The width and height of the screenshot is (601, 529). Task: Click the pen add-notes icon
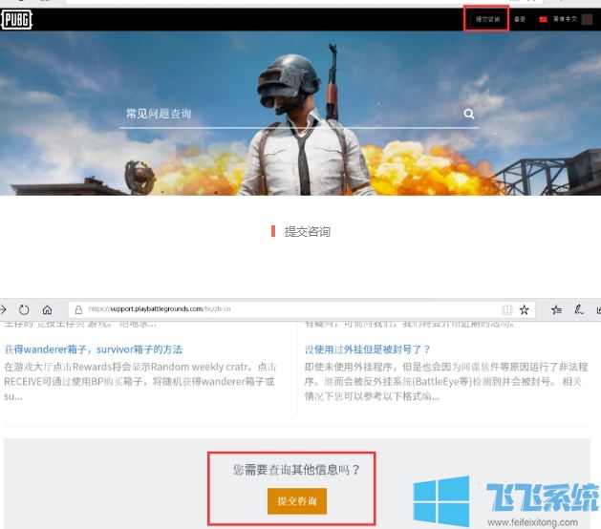[x=579, y=309]
